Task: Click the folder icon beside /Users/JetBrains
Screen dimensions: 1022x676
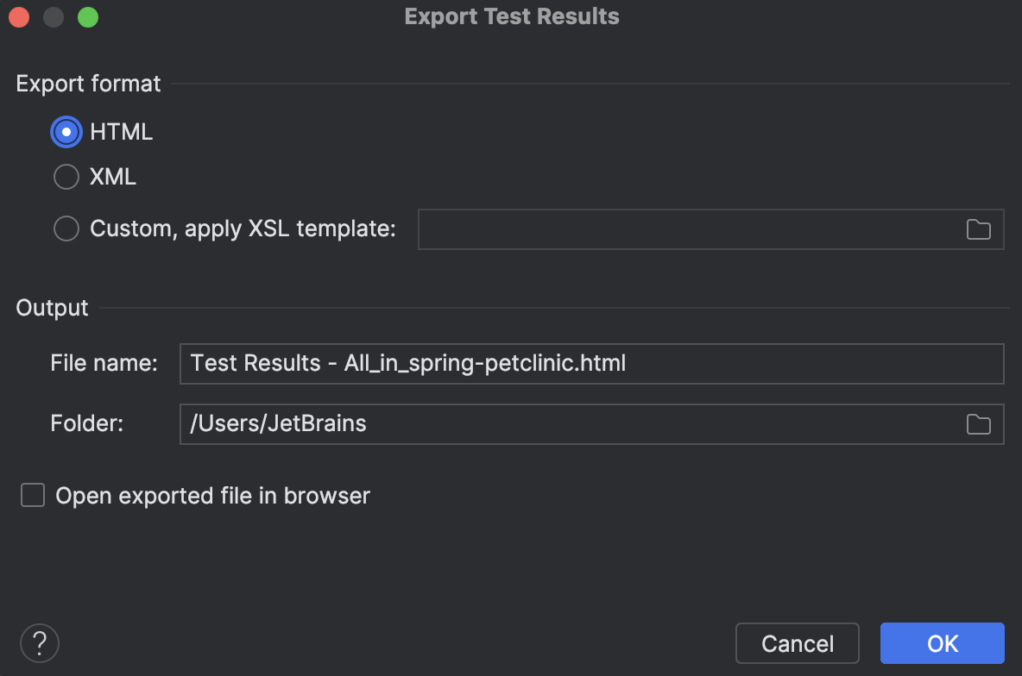Action: (978, 423)
